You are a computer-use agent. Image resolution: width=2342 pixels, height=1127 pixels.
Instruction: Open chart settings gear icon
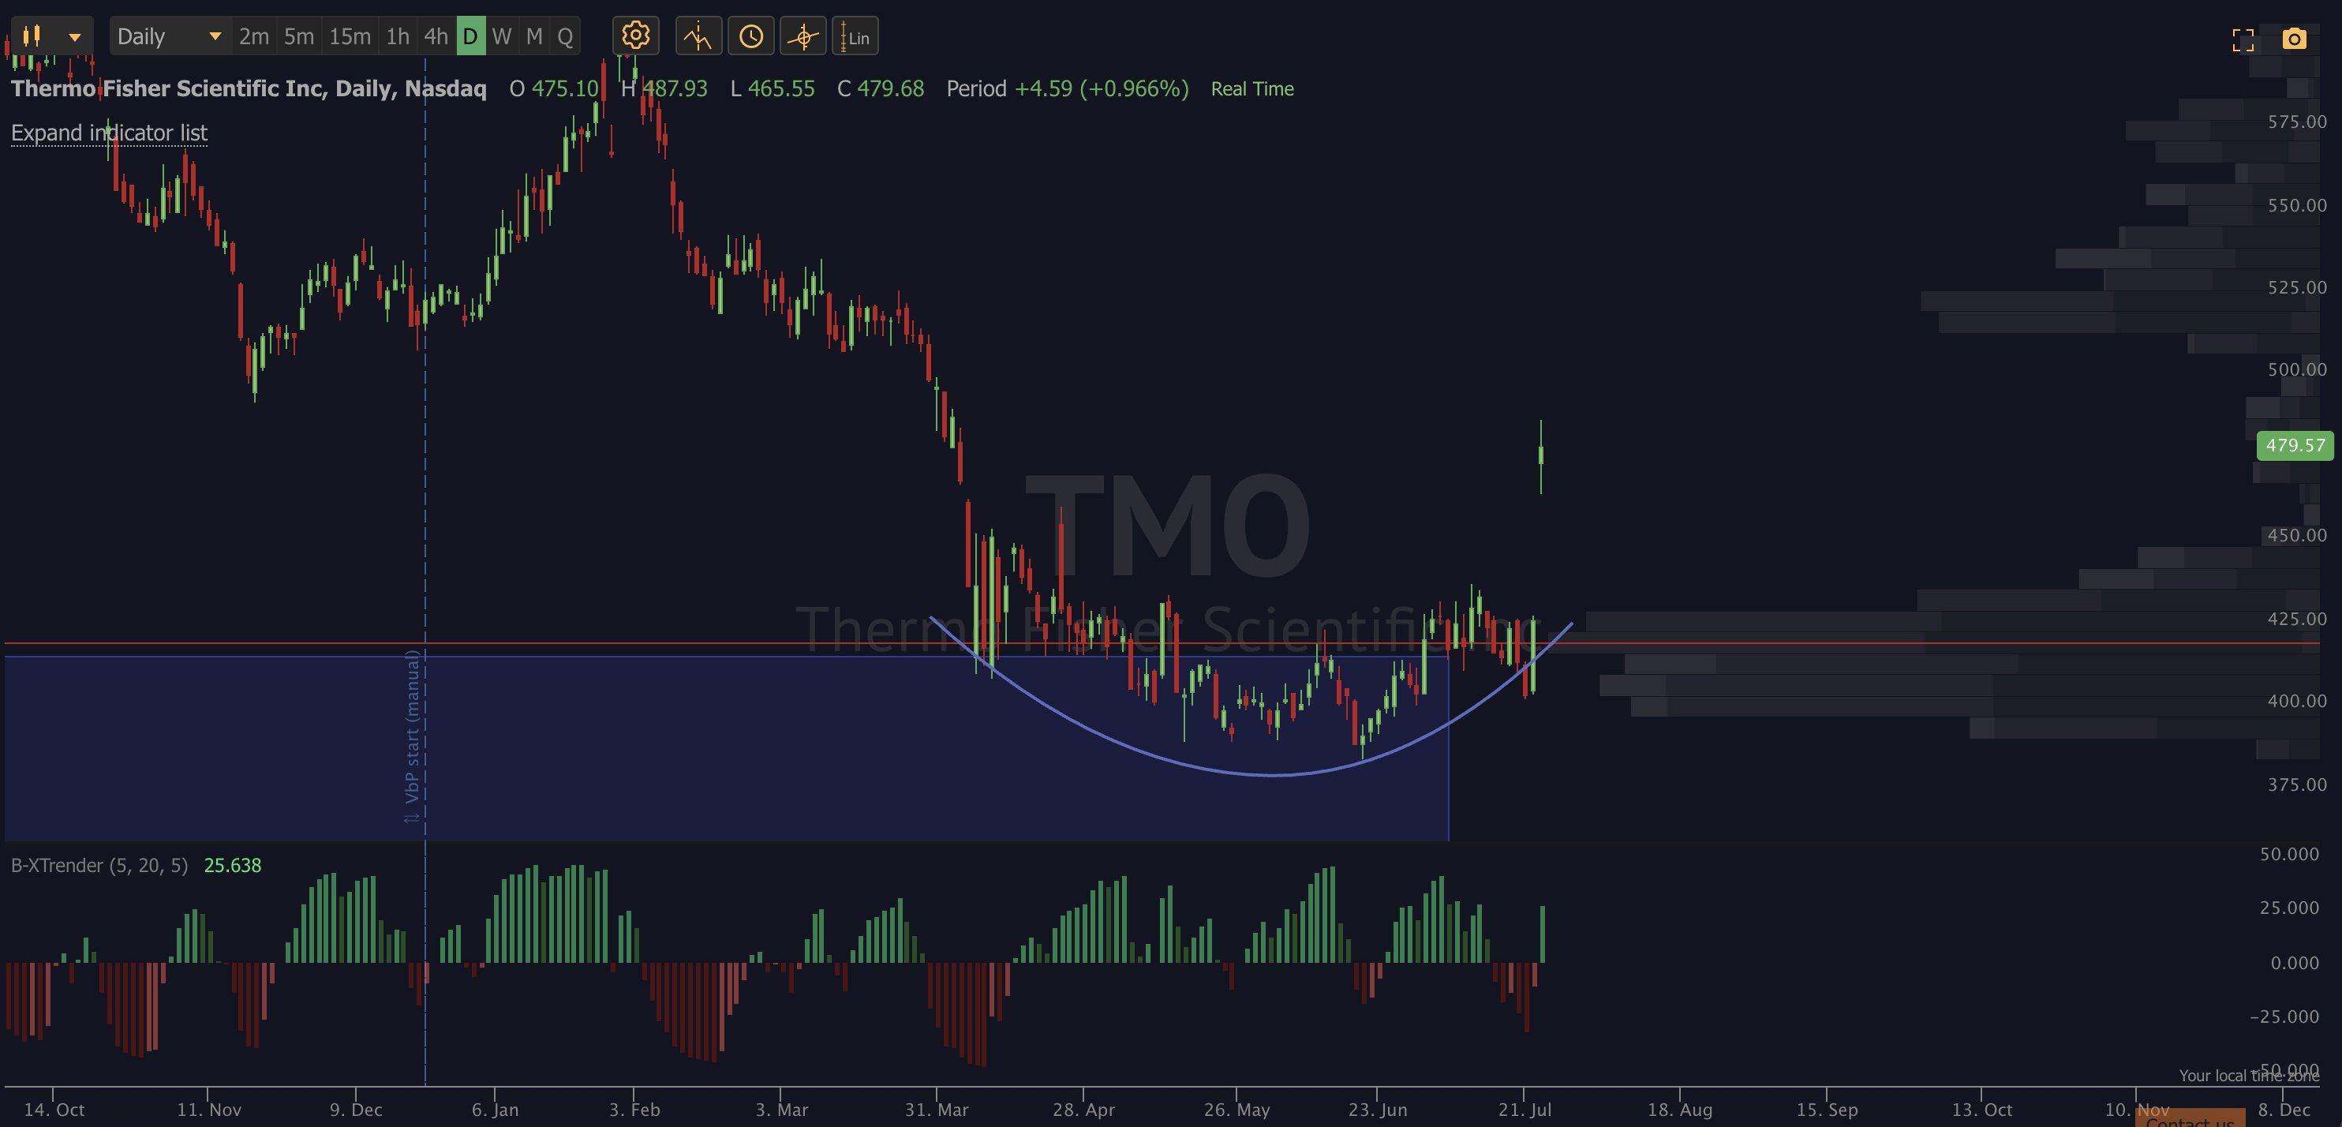(x=635, y=36)
